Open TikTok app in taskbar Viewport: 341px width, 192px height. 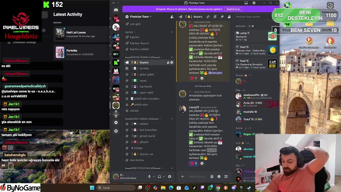pos(194,188)
